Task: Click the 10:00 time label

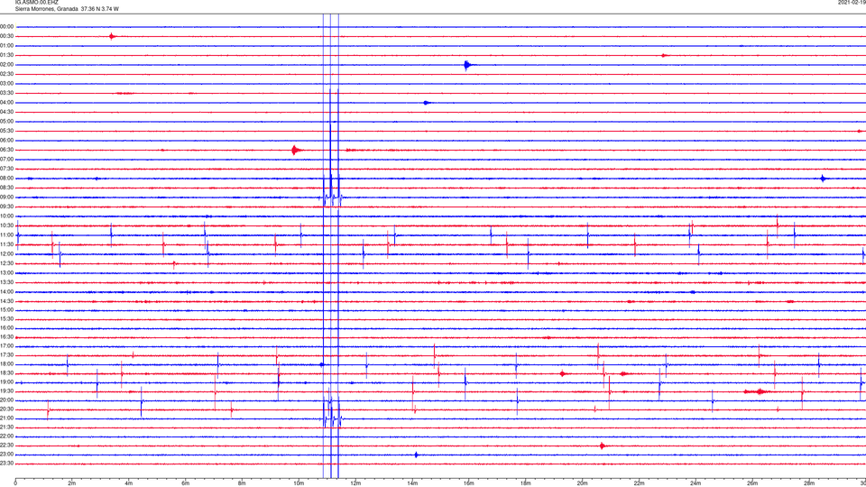Action: click(6, 216)
